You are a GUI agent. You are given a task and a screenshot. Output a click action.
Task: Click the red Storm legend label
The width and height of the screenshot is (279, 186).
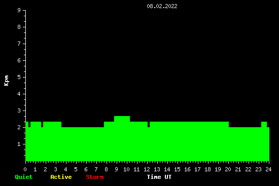pyautogui.click(x=95, y=177)
